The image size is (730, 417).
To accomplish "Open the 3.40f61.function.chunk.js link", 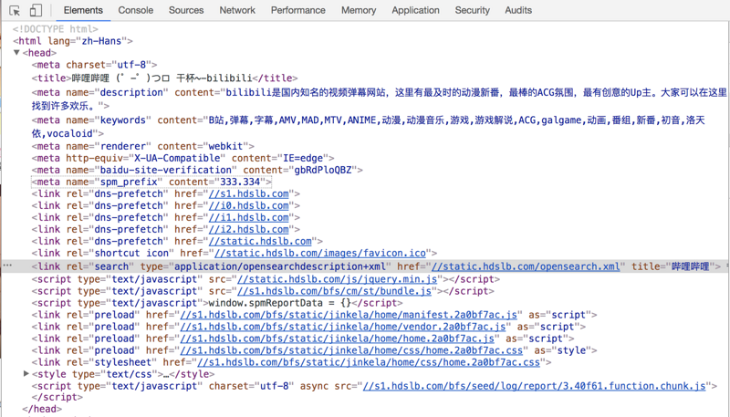I will 535,386.
